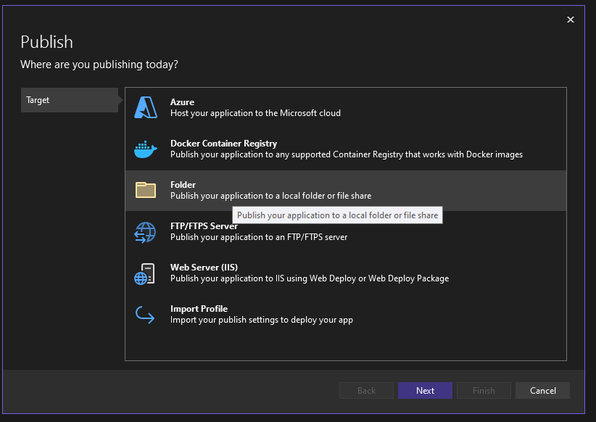
Task: Click Docker images description text
Action: (x=347, y=154)
